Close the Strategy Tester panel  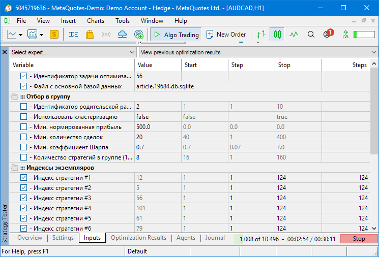click(x=5, y=52)
